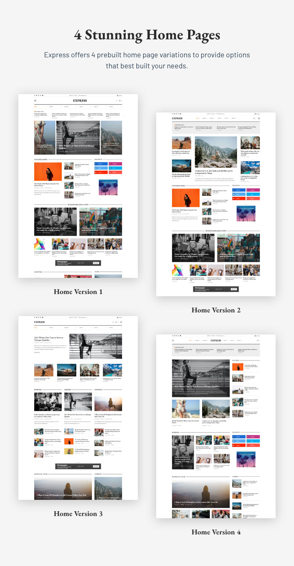Open hamburger menu in Home Version 4 header
The width and height of the screenshot is (294, 566).
173,341
